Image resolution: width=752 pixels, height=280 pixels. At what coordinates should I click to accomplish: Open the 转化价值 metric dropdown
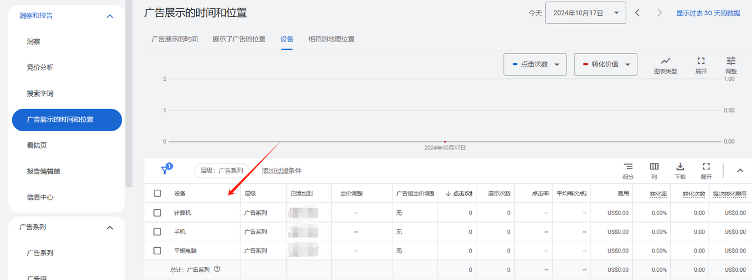click(x=605, y=64)
